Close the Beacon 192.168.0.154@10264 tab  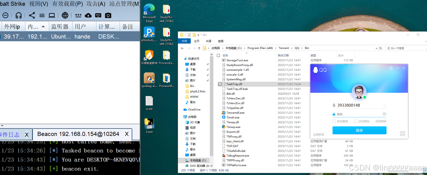point(126,134)
